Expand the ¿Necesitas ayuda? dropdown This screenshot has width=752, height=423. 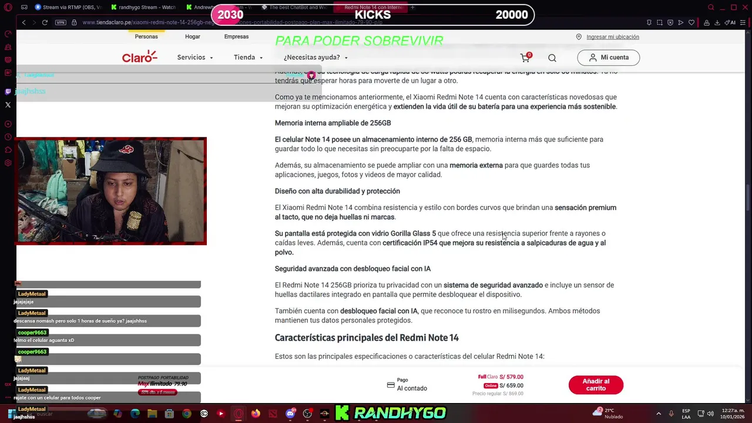tap(315, 58)
